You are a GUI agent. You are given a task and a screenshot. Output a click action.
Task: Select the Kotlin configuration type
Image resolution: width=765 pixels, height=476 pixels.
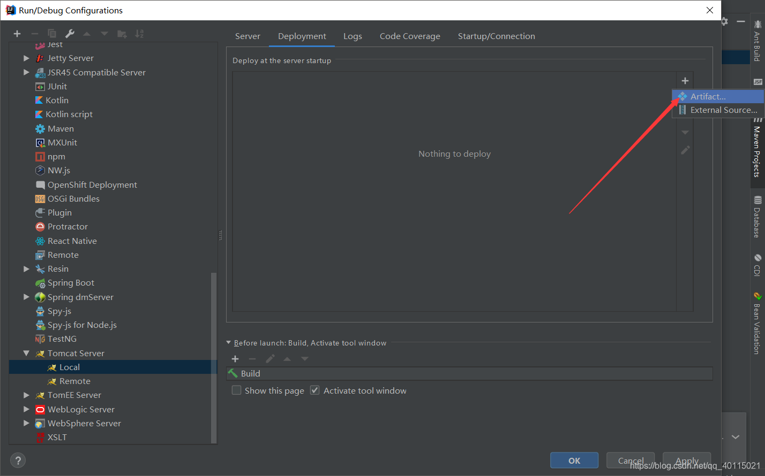(x=52, y=100)
